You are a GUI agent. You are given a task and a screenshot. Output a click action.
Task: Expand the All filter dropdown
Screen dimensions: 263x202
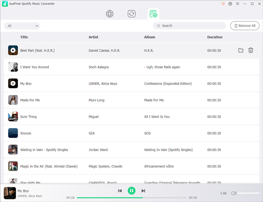tap(22, 26)
